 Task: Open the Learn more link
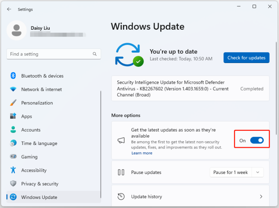coord(142,153)
